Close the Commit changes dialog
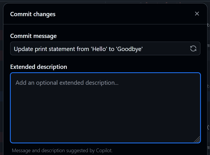The height and width of the screenshot is (155, 210). pos(197,14)
